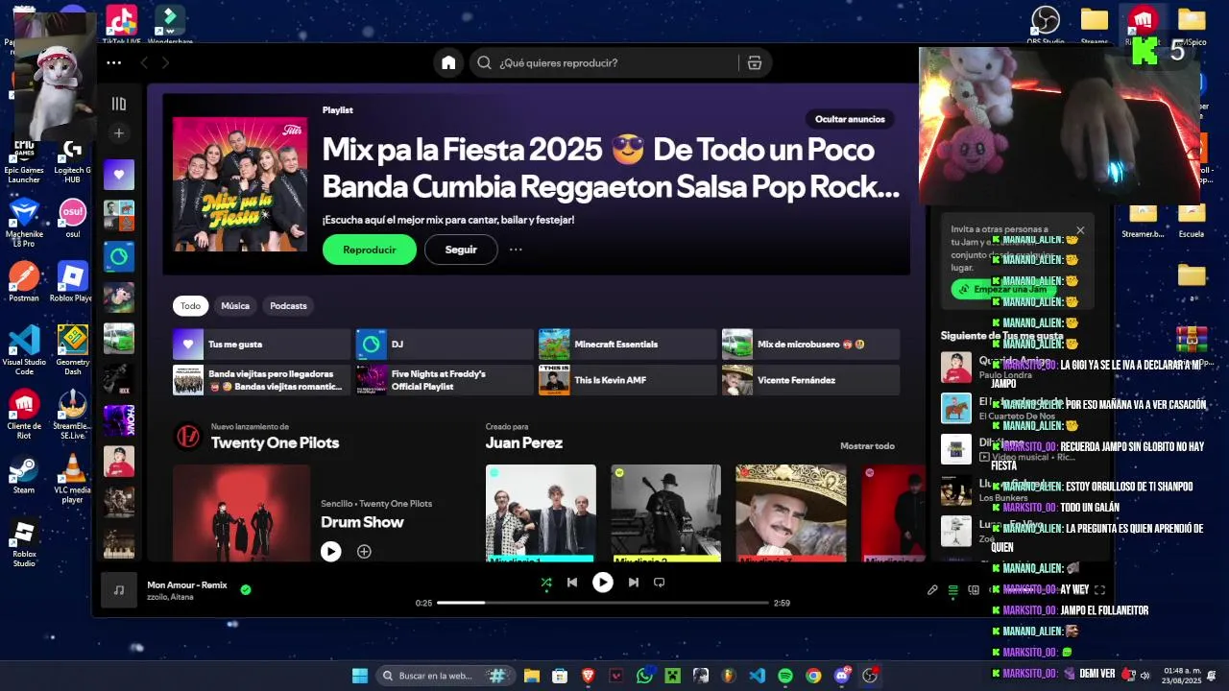The height and width of the screenshot is (691, 1229).
Task: Collapse the Your Library sidebar icon
Action: pyautogui.click(x=119, y=104)
